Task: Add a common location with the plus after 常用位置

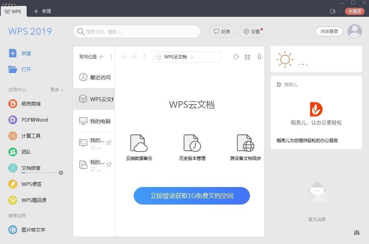Action: (101, 57)
